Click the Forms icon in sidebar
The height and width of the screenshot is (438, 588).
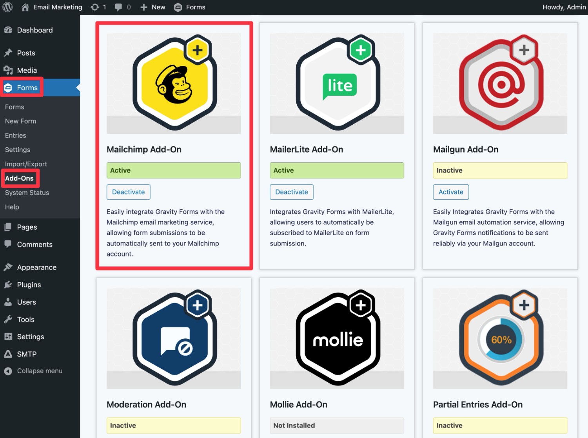8,88
